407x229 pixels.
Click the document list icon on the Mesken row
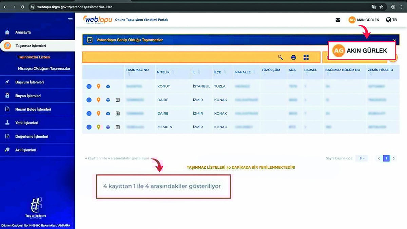(117, 127)
